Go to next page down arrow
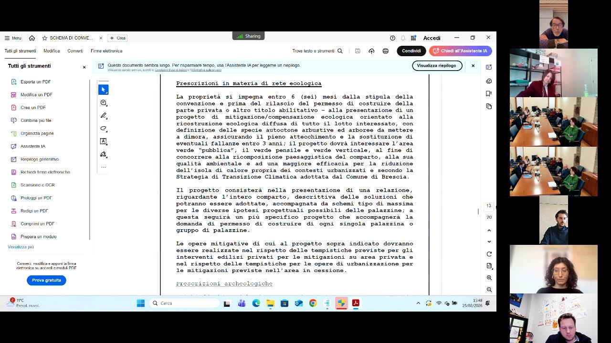This screenshot has height=343, width=611. [489, 242]
